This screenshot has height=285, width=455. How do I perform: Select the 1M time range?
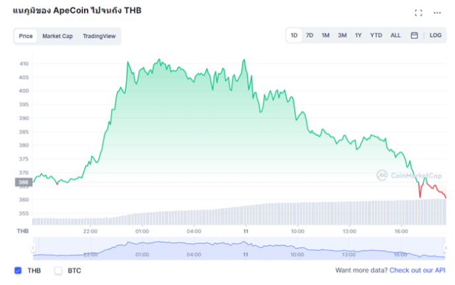[x=326, y=36]
